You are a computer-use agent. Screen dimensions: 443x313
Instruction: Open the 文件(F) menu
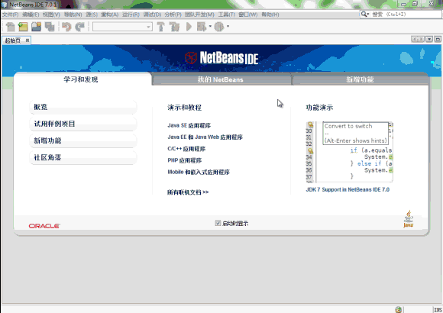coord(10,15)
